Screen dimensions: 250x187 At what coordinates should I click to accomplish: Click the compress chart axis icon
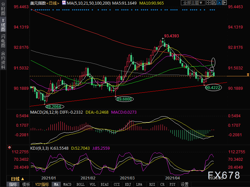tap(214, 3)
